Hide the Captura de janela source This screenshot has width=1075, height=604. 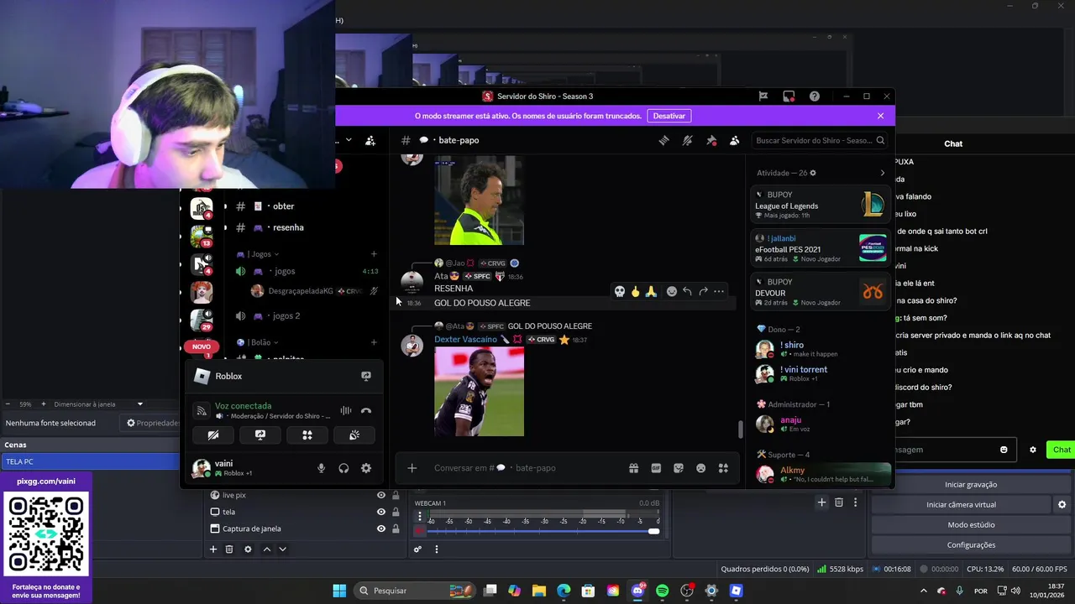point(380,528)
